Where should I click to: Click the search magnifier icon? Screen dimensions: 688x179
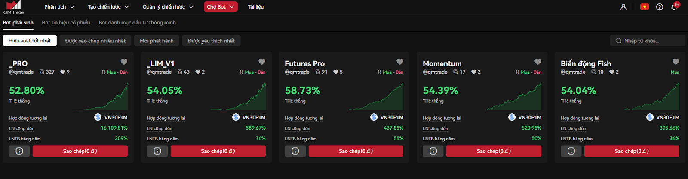pyautogui.click(x=618, y=41)
